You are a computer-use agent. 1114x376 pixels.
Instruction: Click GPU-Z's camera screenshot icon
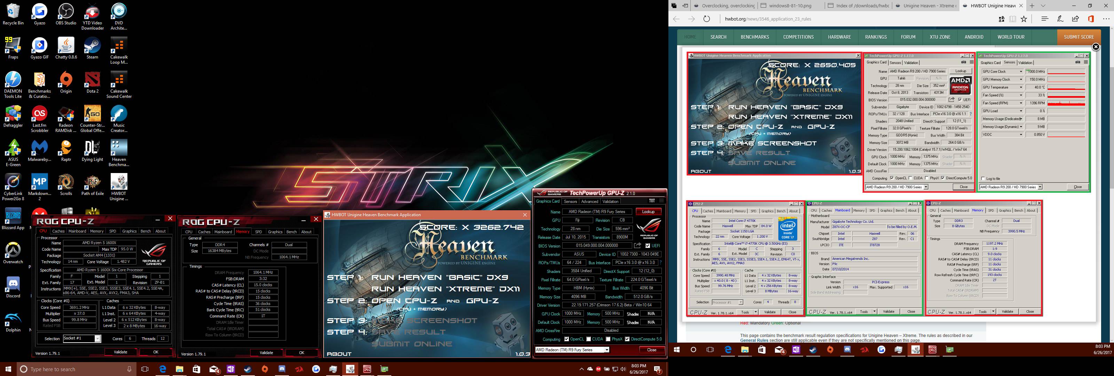coord(652,201)
